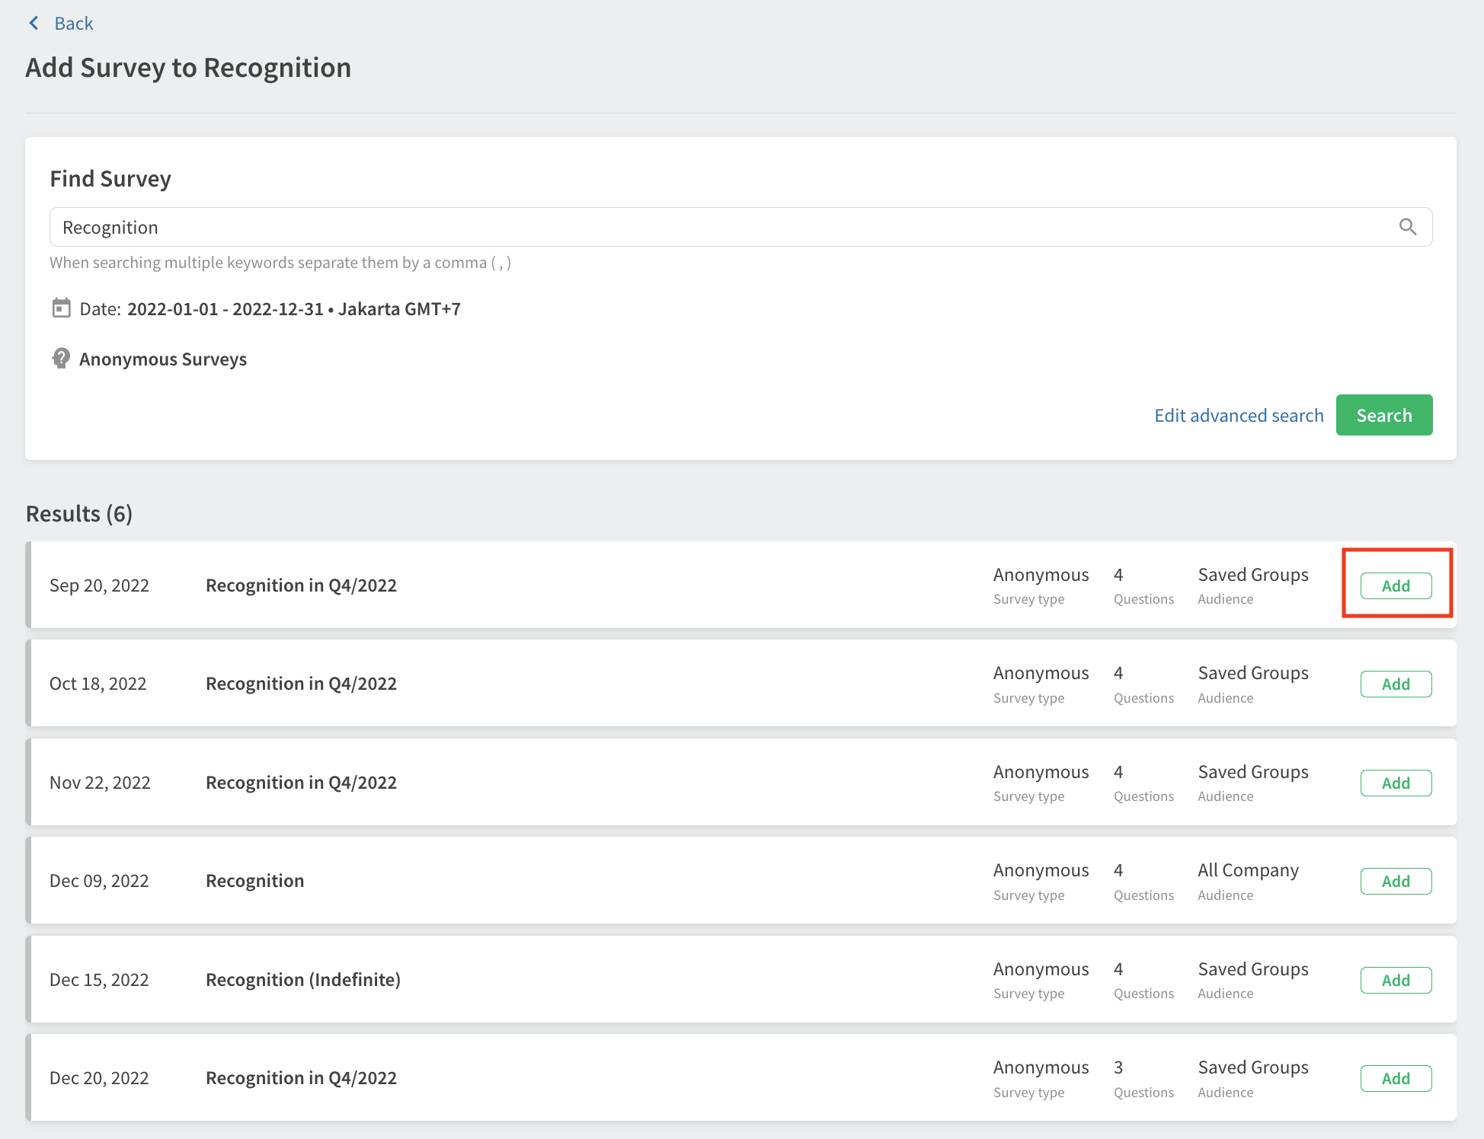Open Edit advanced search
Screen dimensions: 1484x1139
pyautogui.click(x=1238, y=416)
